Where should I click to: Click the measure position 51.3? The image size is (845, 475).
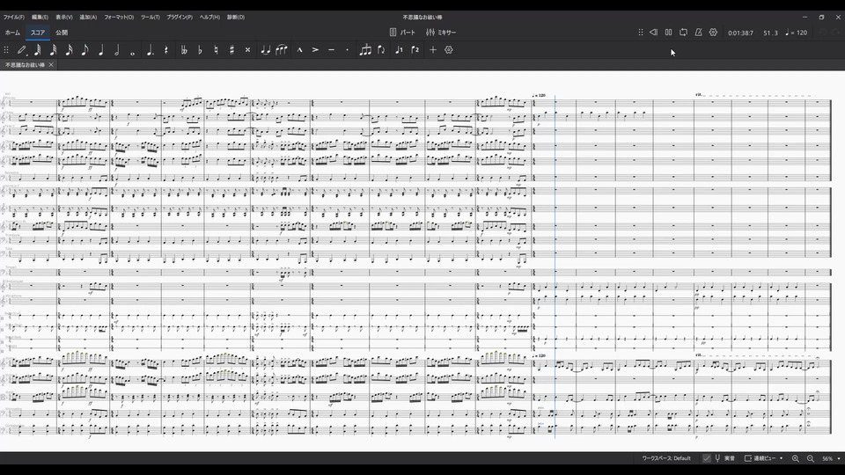pyautogui.click(x=771, y=33)
